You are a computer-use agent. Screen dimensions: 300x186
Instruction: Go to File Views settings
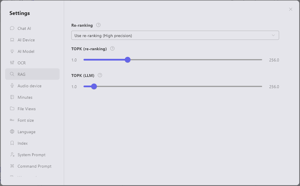pos(26,109)
